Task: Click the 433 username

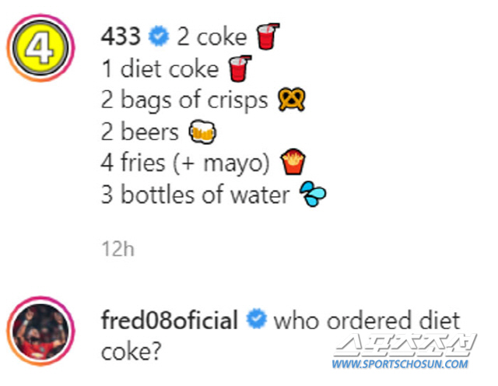Action: coord(121,37)
